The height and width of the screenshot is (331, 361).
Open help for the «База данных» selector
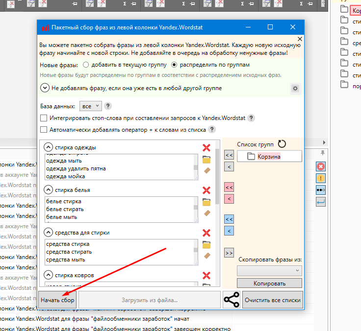coord(108,106)
